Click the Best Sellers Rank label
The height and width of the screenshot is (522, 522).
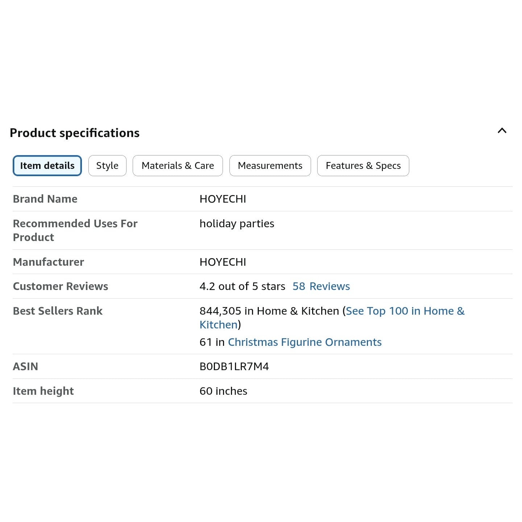[58, 311]
